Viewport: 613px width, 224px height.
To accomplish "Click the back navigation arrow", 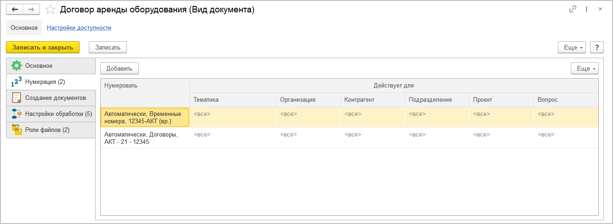I will click(x=15, y=9).
